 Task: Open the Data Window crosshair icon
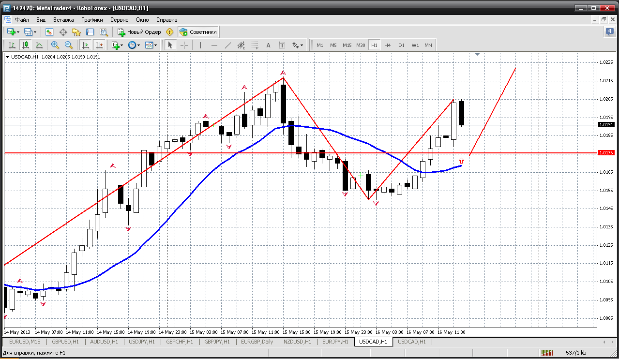tap(63, 32)
